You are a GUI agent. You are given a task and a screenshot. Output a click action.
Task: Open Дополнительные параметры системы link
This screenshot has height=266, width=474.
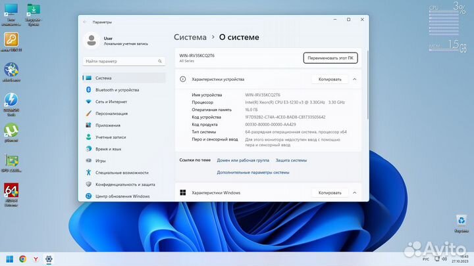click(253, 173)
